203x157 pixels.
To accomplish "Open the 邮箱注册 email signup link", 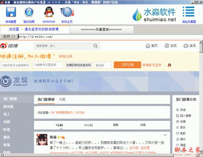I will 66,56.
